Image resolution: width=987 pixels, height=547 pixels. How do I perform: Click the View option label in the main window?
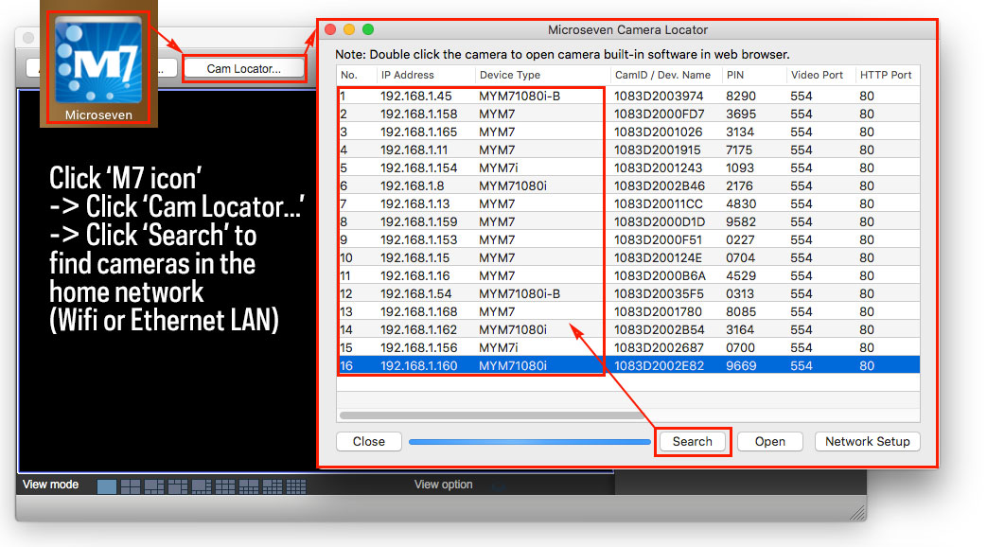click(x=443, y=484)
